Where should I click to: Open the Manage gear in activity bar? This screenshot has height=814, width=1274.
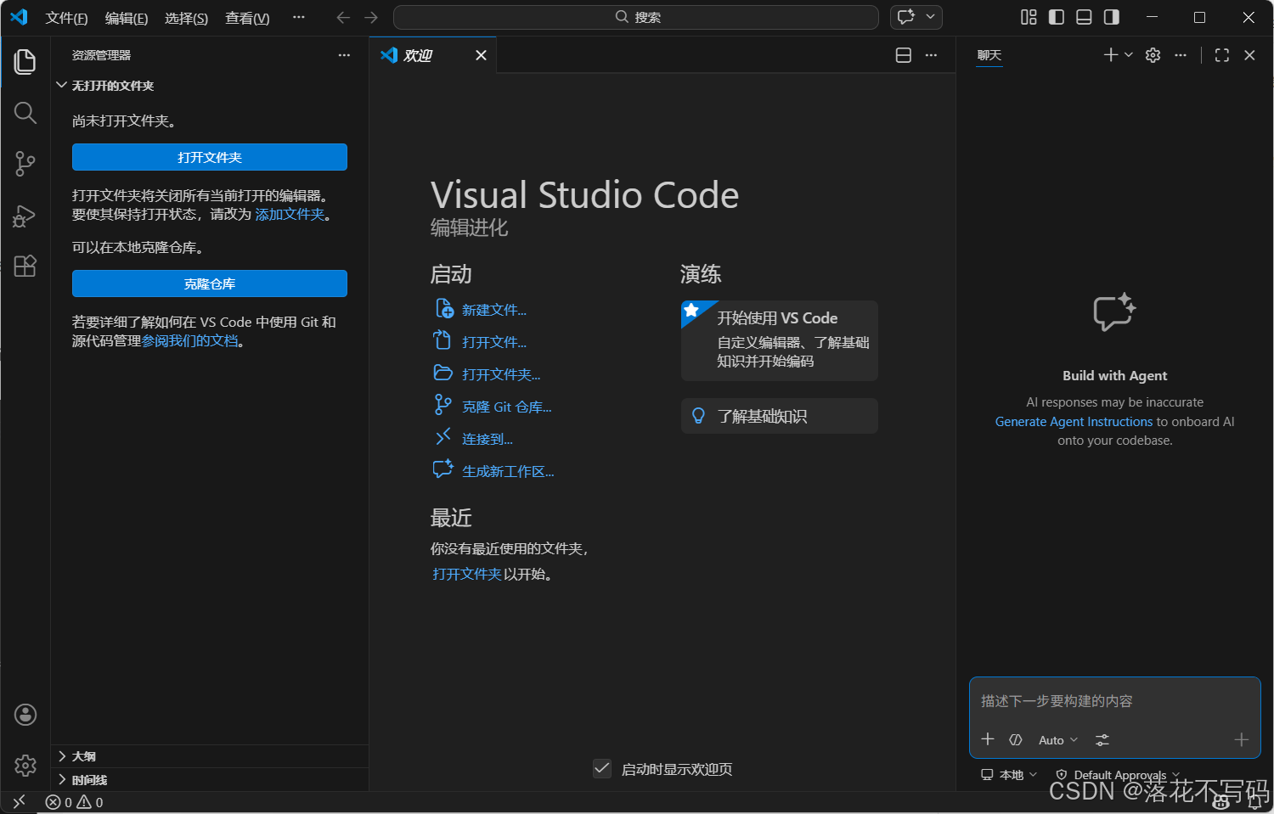tap(25, 766)
